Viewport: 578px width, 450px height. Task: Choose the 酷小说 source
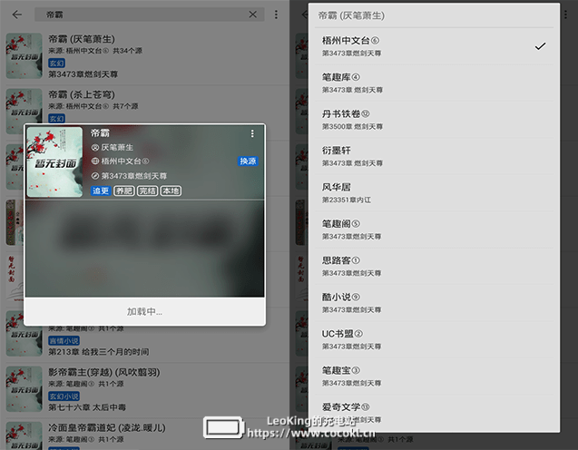434,303
